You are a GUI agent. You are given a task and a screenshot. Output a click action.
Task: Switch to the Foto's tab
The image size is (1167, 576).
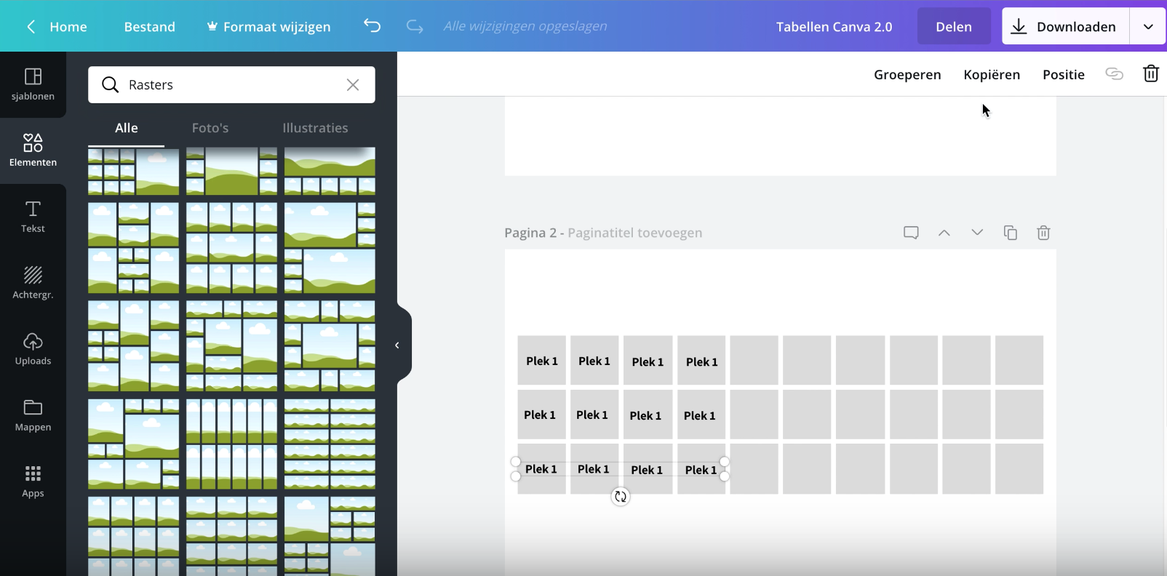click(x=210, y=128)
